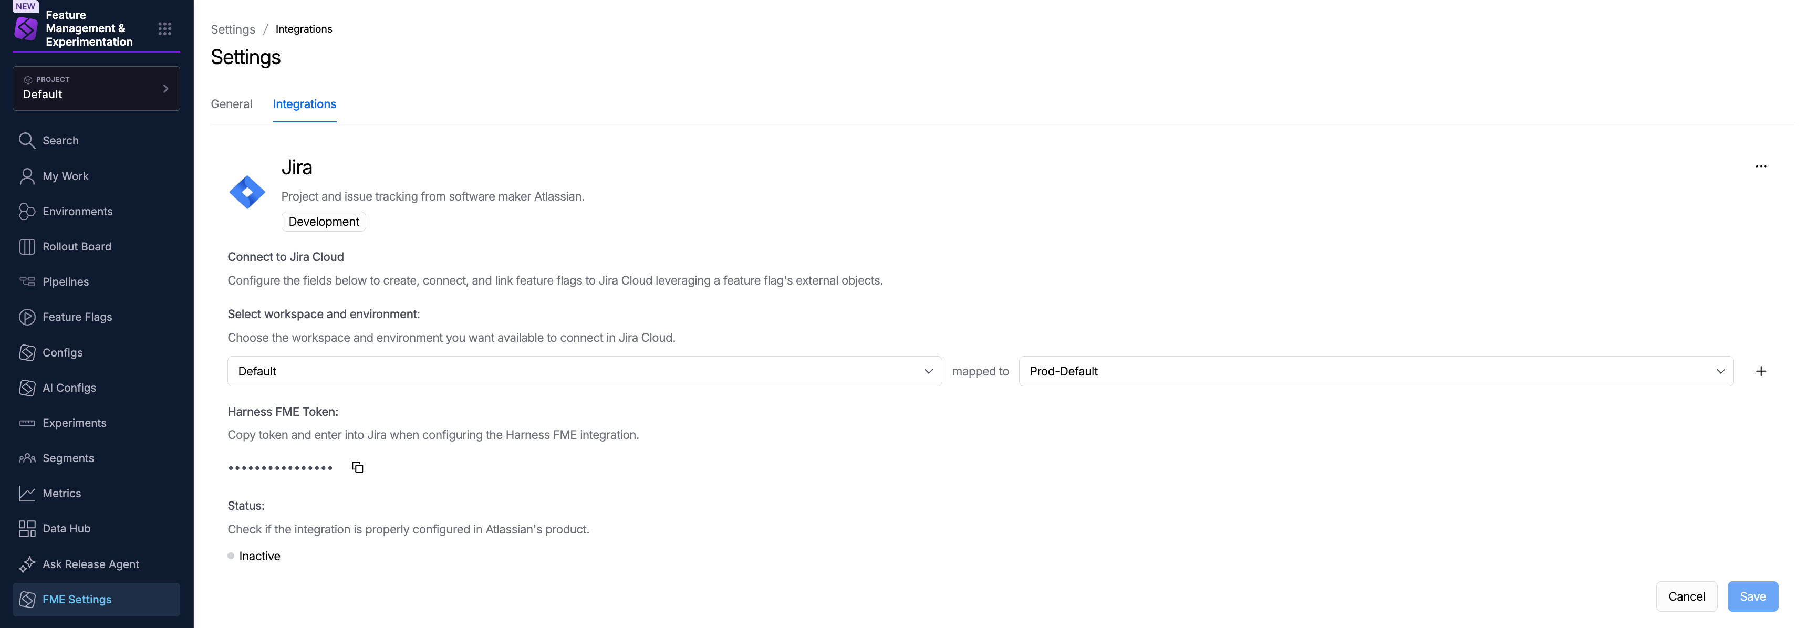Click the Settings breadcrumb link
Screen dimensions: 1807x628
[x=233, y=29]
